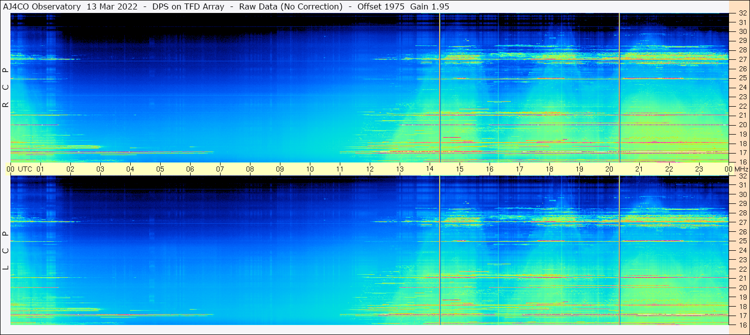The image size is (750, 335).
Task: Click 'DPS on TFD Array' in the header
Action: point(189,6)
